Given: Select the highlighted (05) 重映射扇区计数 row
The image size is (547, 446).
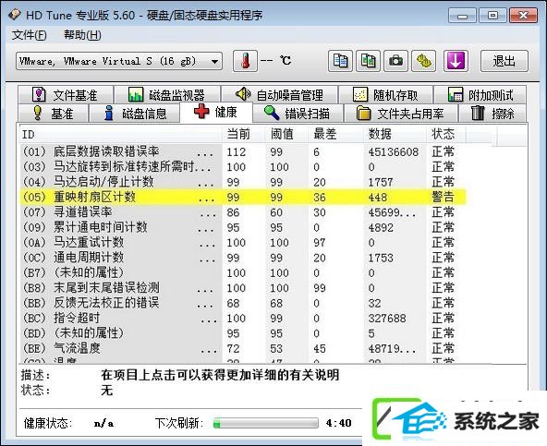Looking at the screenshot, I should pos(243,197).
